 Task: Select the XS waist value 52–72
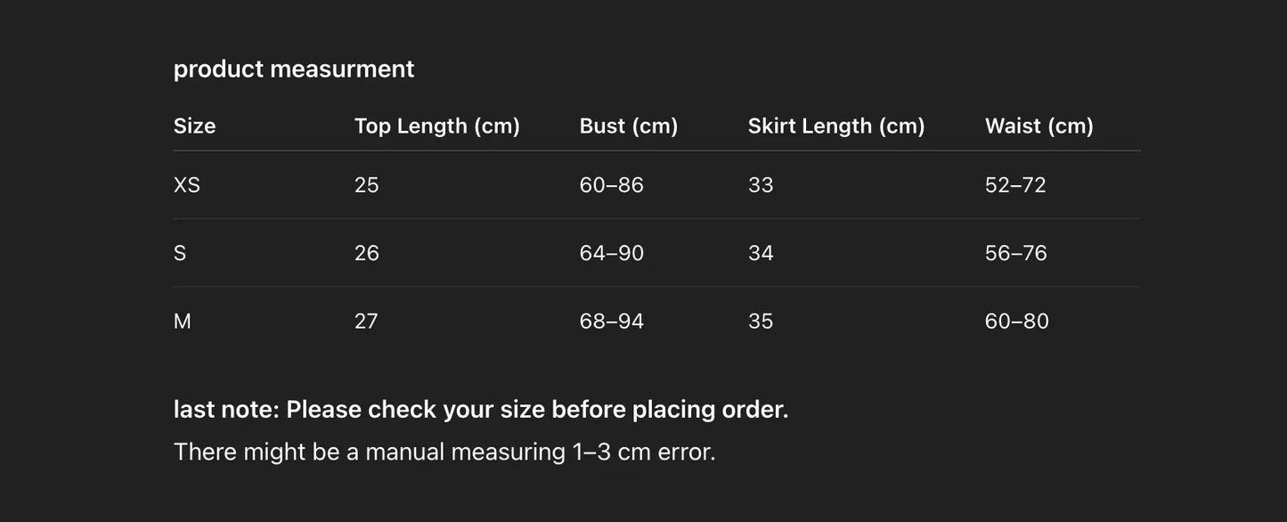[x=1015, y=185]
